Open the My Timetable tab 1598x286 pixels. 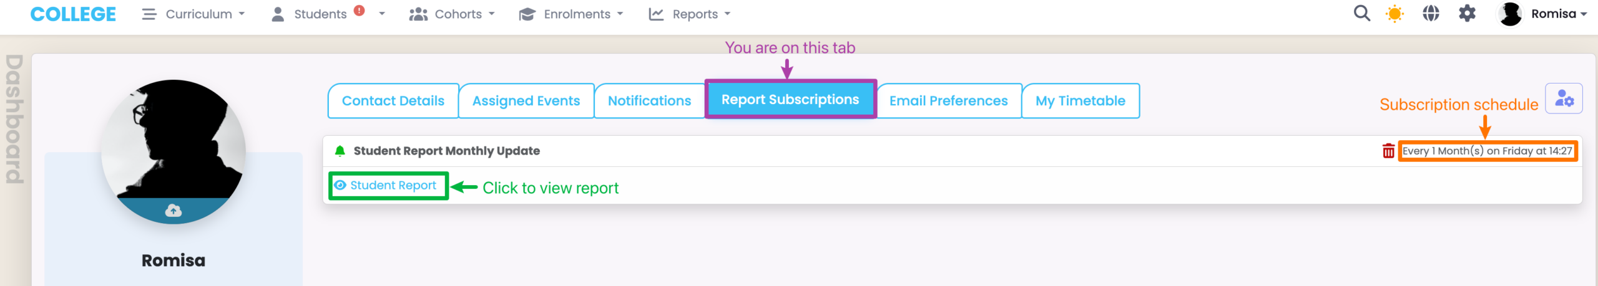point(1080,101)
